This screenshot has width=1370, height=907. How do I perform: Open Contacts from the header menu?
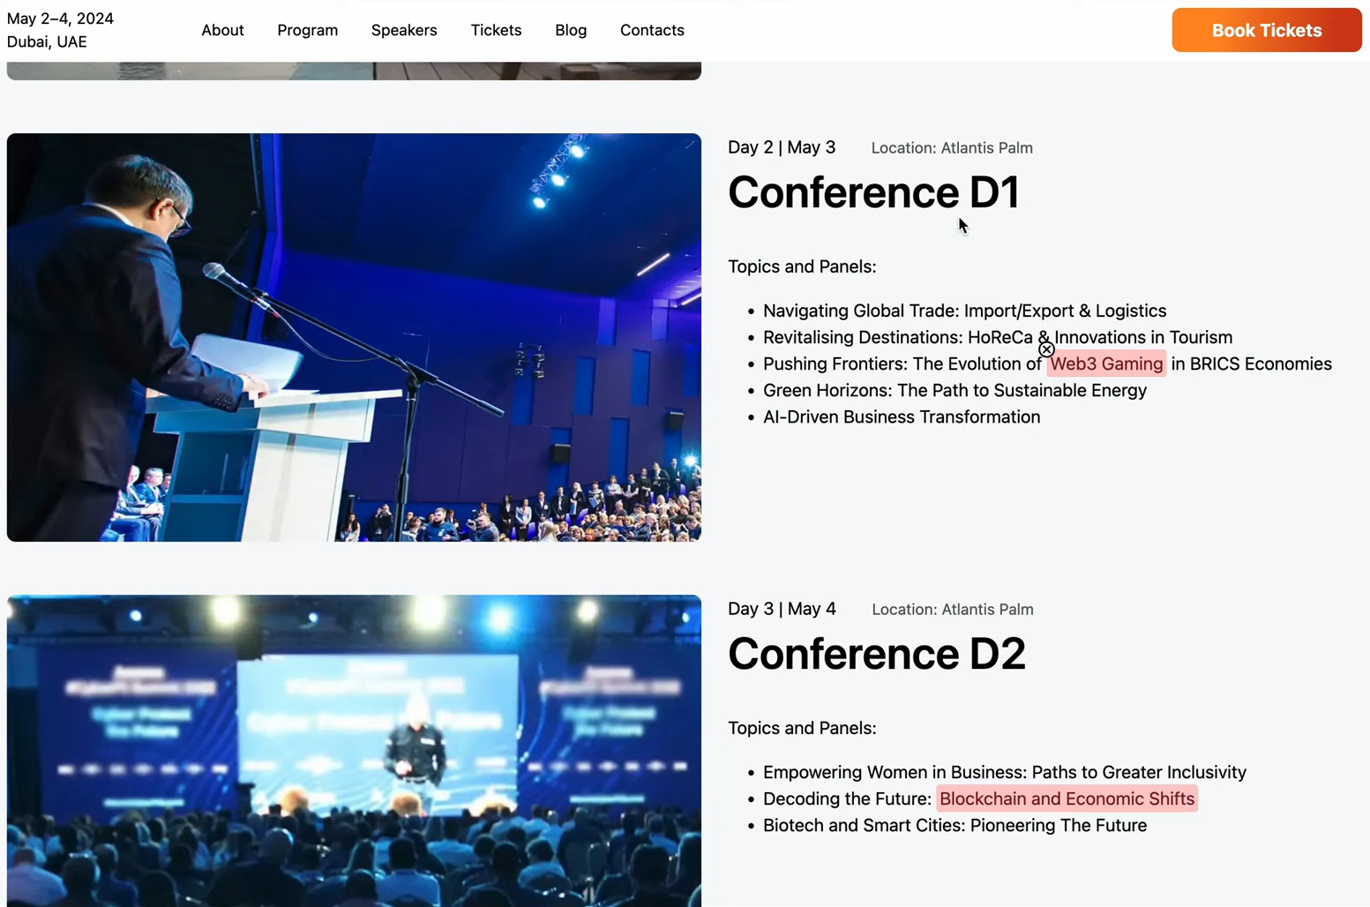click(651, 30)
